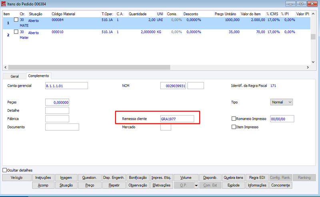Tick the checkbox for item 2 row

tap(16, 32)
